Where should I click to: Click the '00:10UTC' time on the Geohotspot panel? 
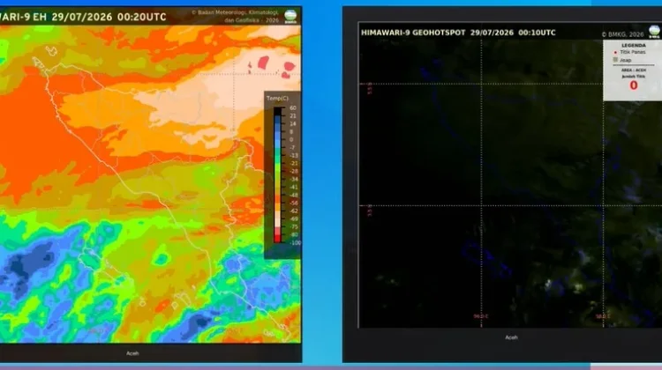(537, 33)
